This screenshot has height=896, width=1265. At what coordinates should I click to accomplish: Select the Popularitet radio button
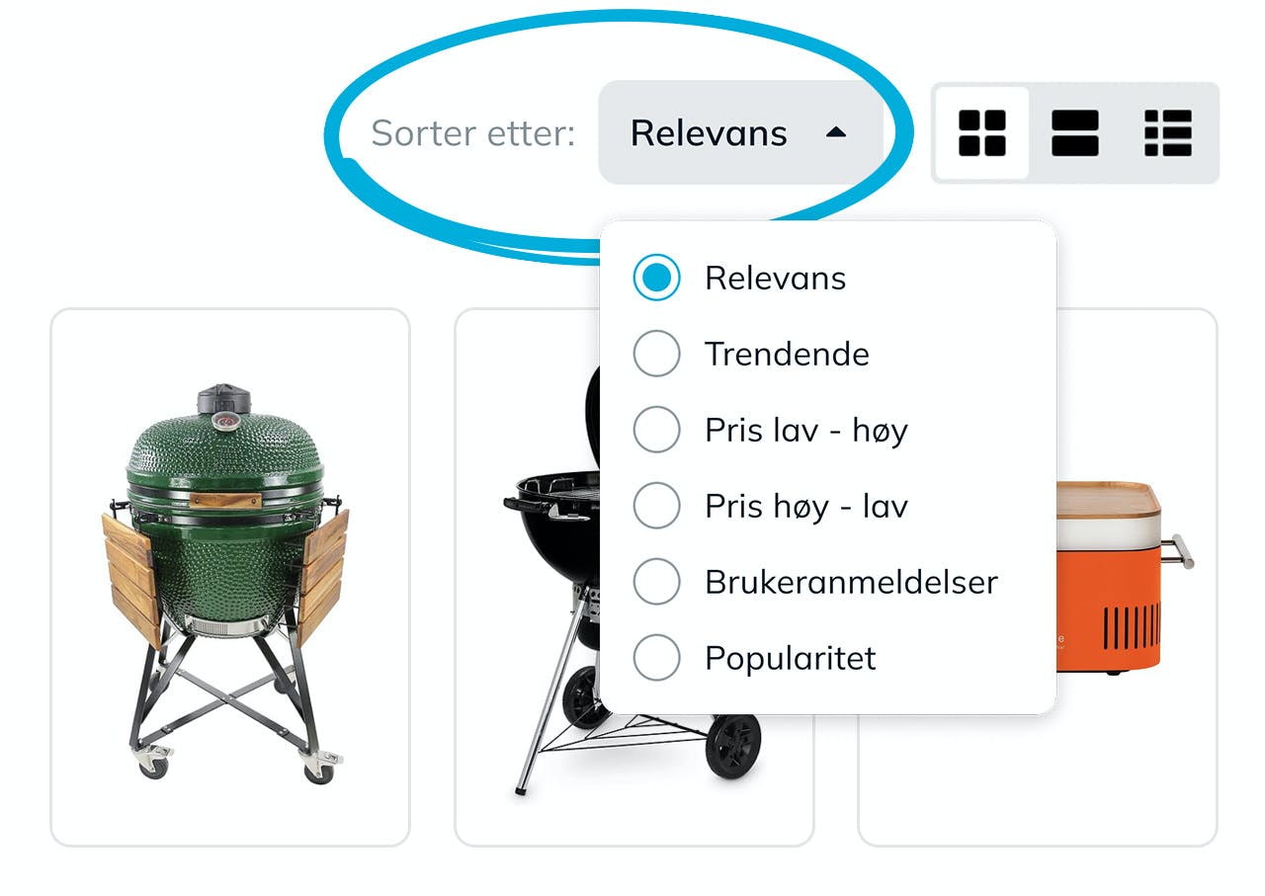coord(656,658)
